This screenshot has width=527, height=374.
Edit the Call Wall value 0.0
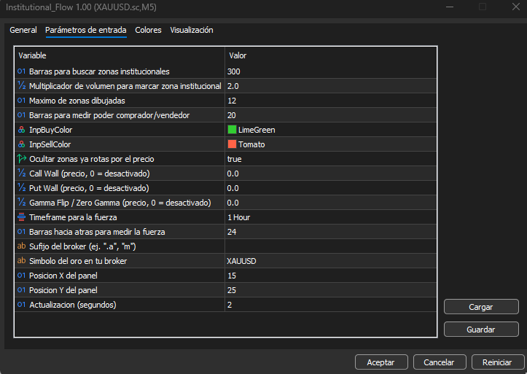coord(331,173)
